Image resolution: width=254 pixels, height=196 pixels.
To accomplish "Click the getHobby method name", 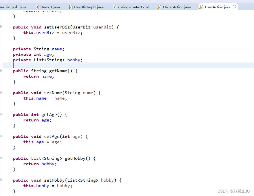I will [75, 158].
